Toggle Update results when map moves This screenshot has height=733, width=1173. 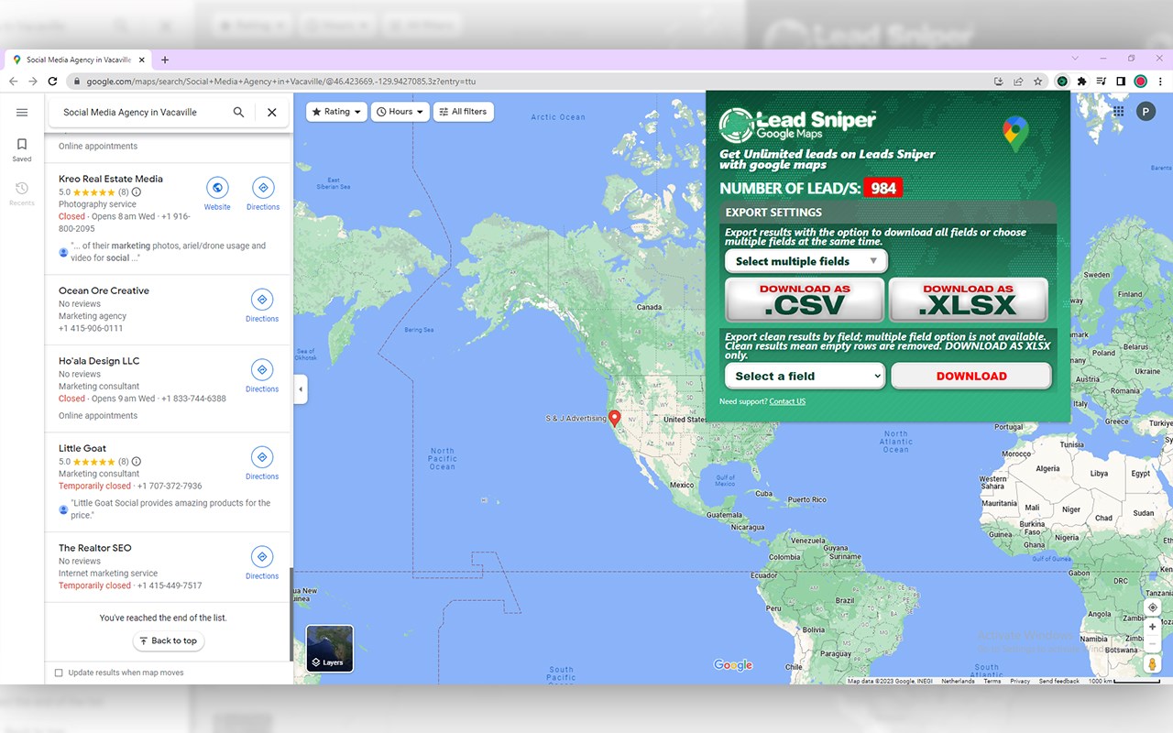coord(59,673)
